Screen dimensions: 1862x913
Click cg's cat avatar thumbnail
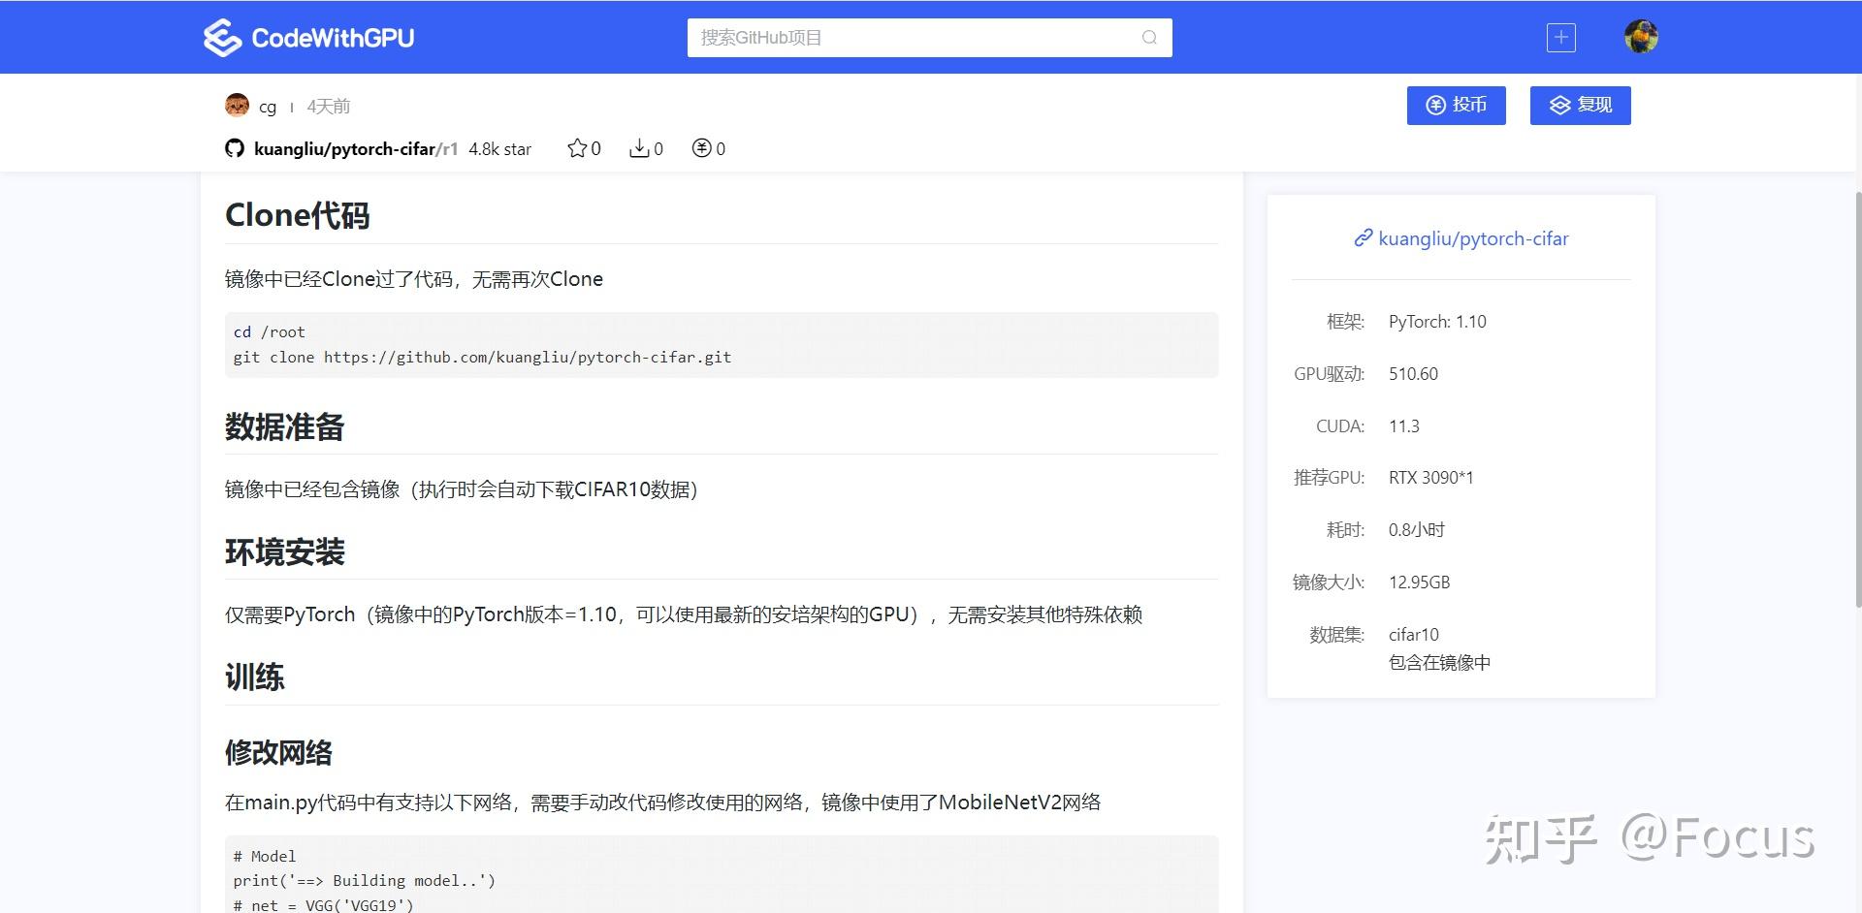click(x=238, y=105)
